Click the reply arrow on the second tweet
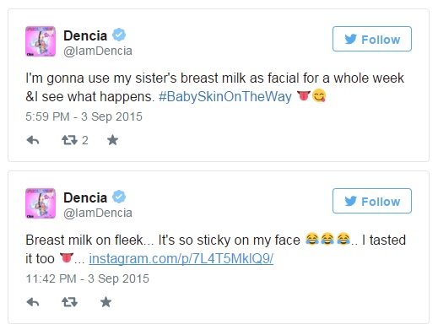This screenshot has width=438, height=335. pyautogui.click(x=33, y=302)
